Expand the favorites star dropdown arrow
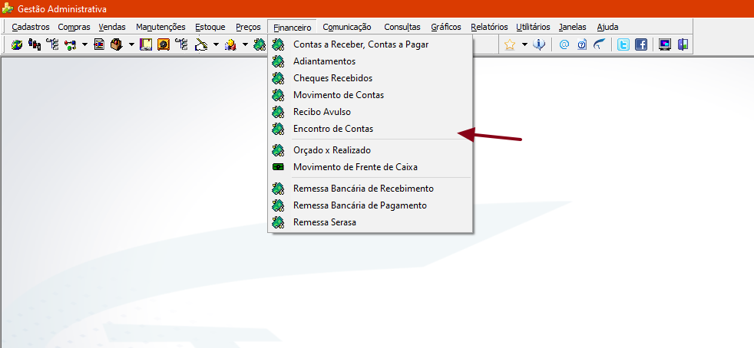Viewport: 754px width, 348px height. (x=524, y=44)
